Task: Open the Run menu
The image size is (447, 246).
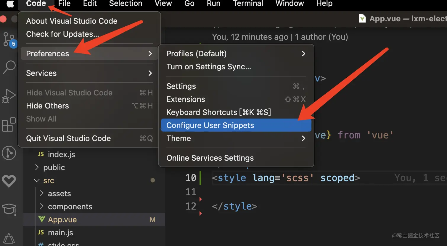Action: (x=213, y=4)
